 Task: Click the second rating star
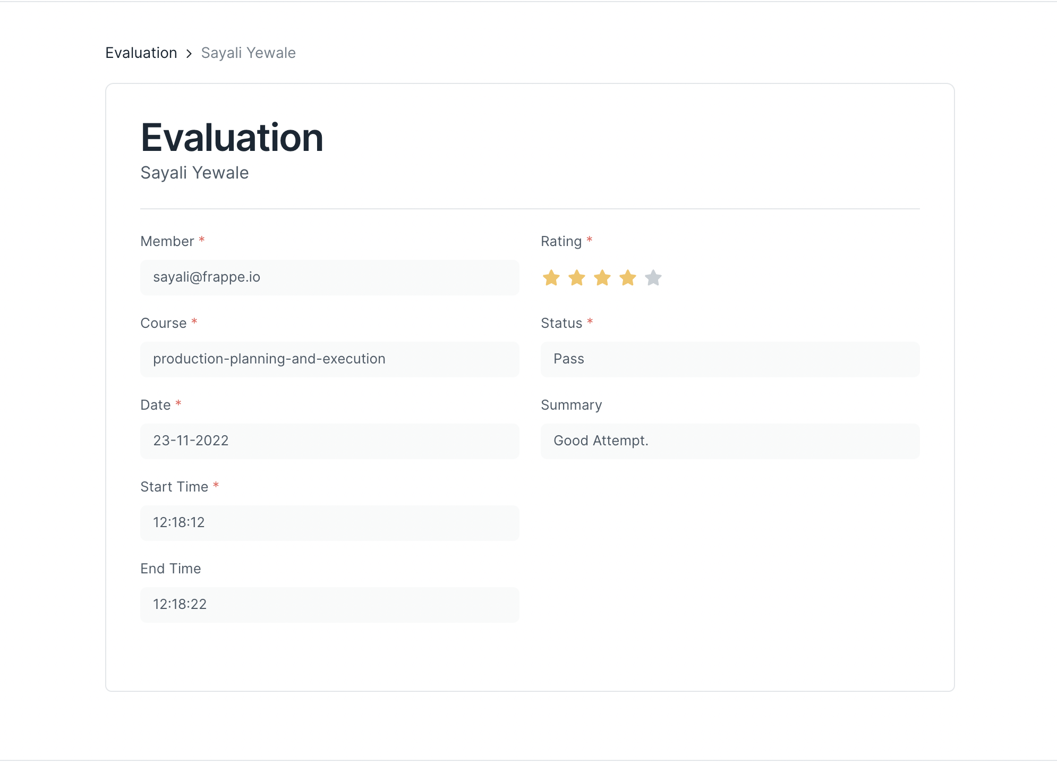pos(577,277)
